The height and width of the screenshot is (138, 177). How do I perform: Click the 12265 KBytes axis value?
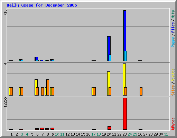[5, 102]
